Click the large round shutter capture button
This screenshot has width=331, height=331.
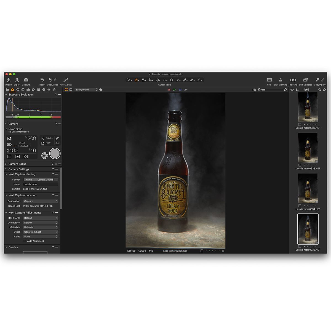55,154
